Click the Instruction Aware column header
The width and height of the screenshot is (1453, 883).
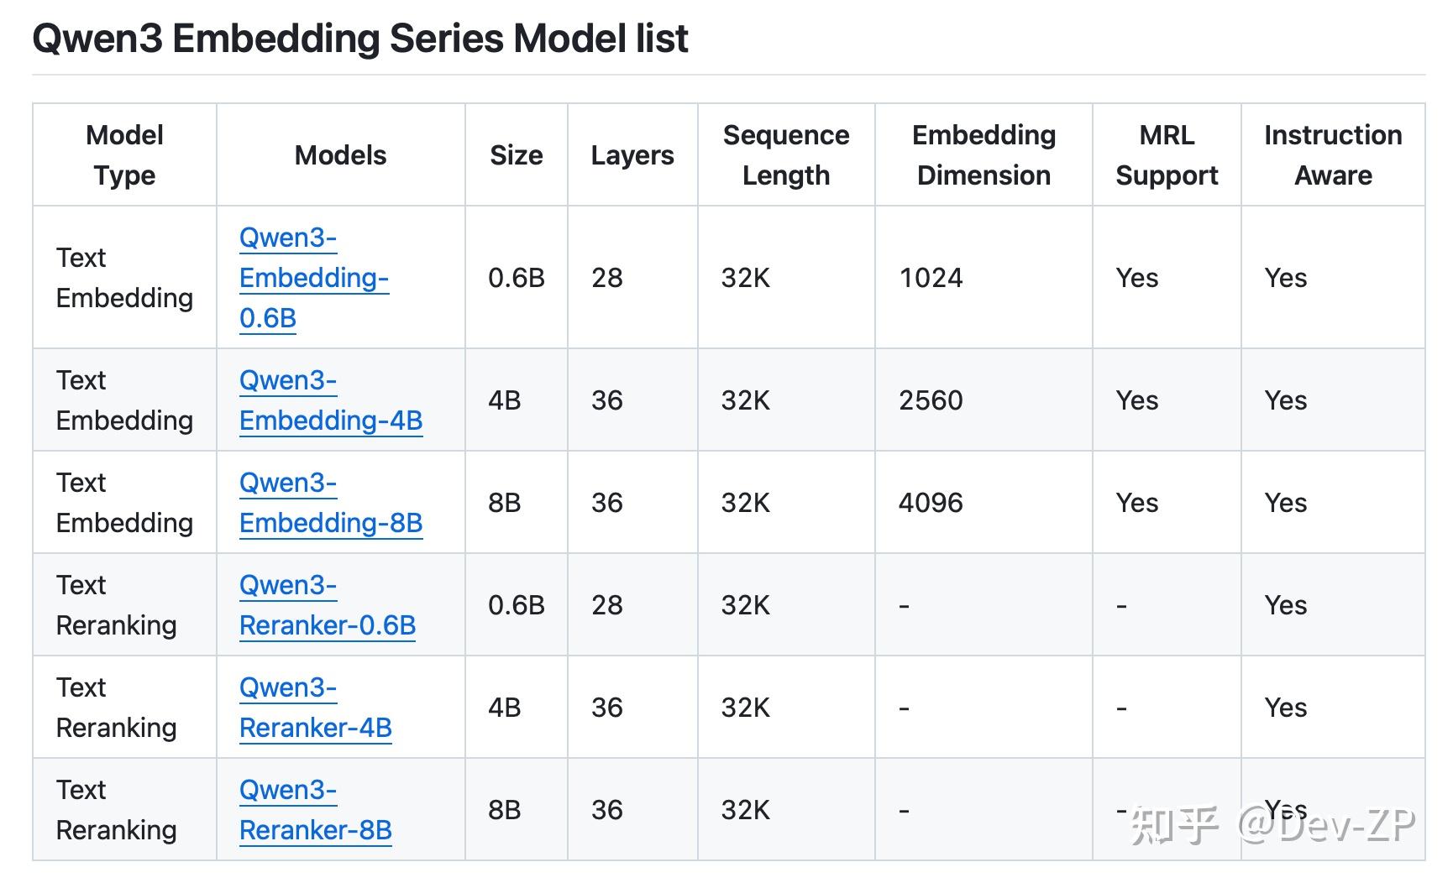pos(1332,155)
